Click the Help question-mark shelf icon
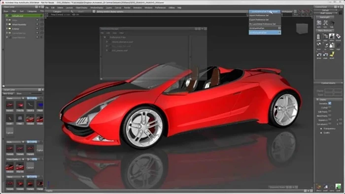The image size is (345, 194). (x=332, y=23)
